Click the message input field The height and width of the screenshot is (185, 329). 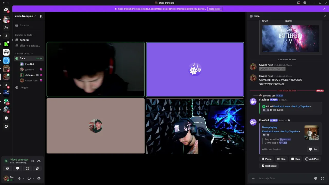285,178
